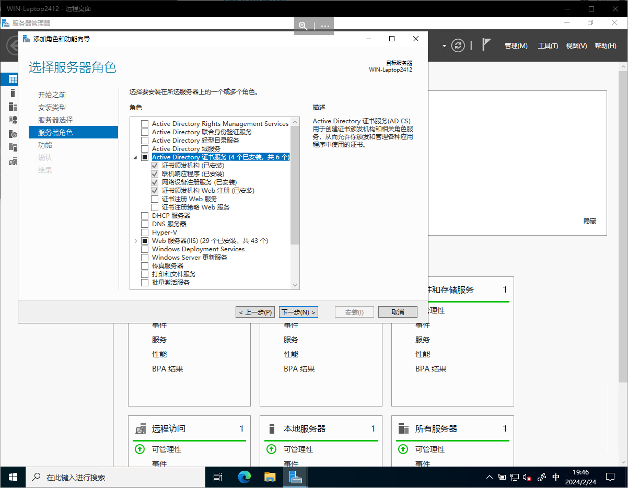Image resolution: width=628 pixels, height=488 pixels.
Task: Click the 本地服务器 tile icon
Action: tap(272, 428)
